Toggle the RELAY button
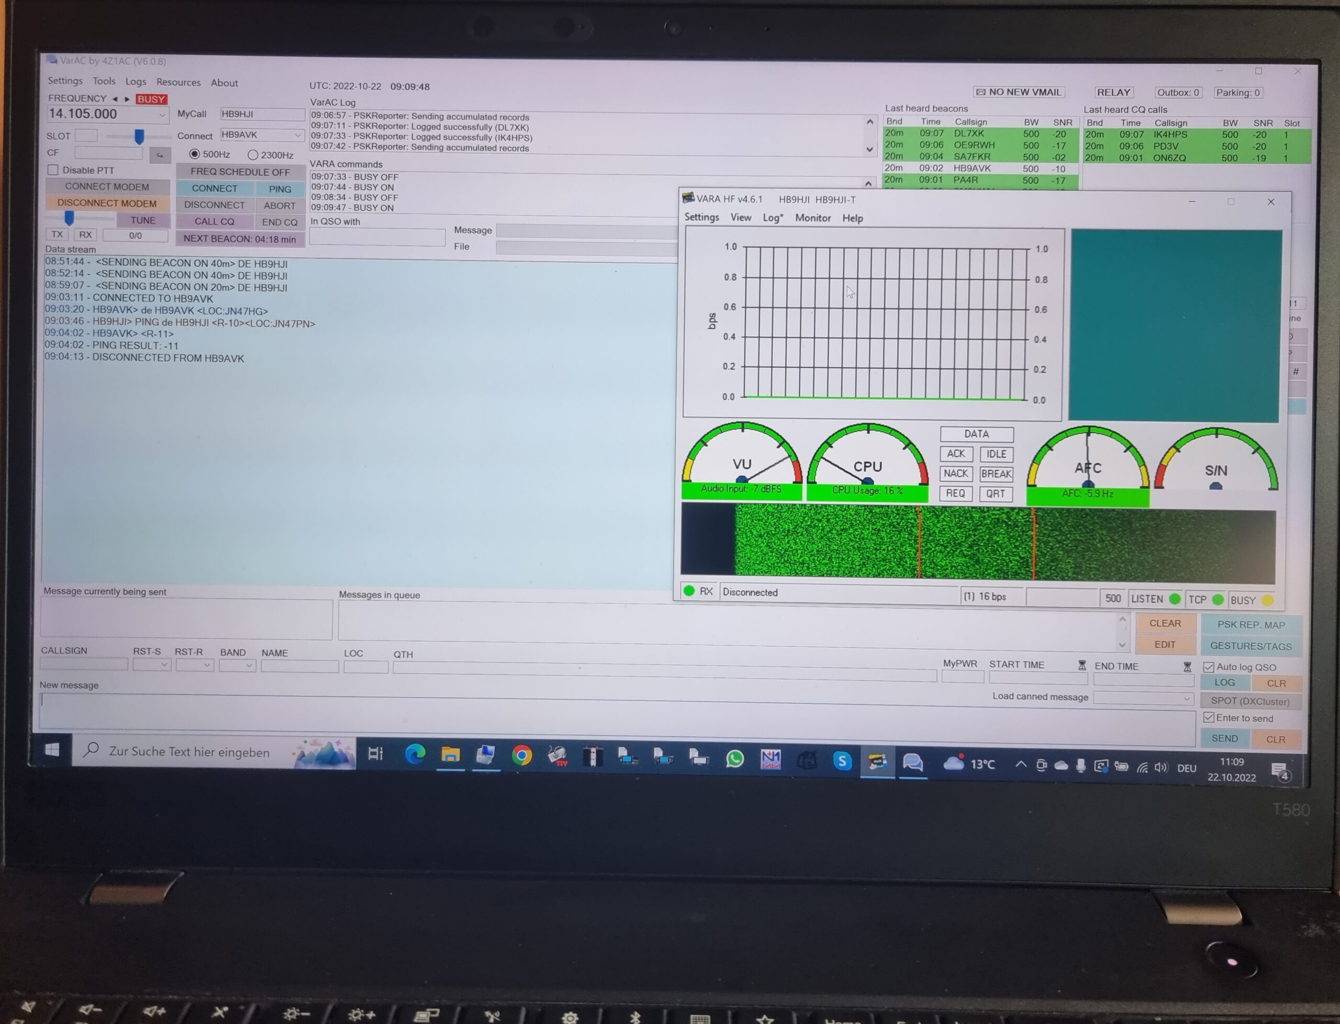Viewport: 1340px width, 1024px height. (1113, 93)
